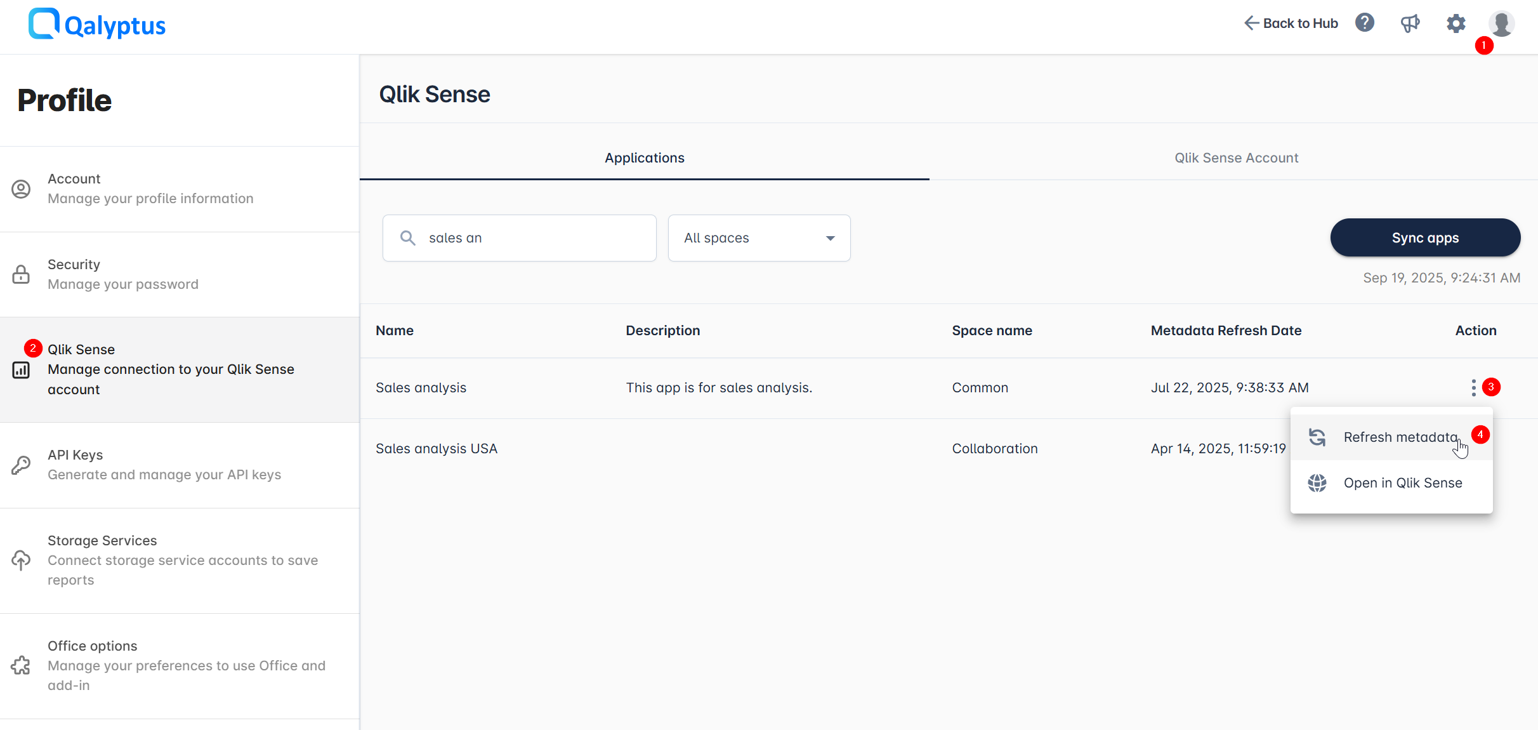
Task: Select the Applications tab
Action: [644, 157]
